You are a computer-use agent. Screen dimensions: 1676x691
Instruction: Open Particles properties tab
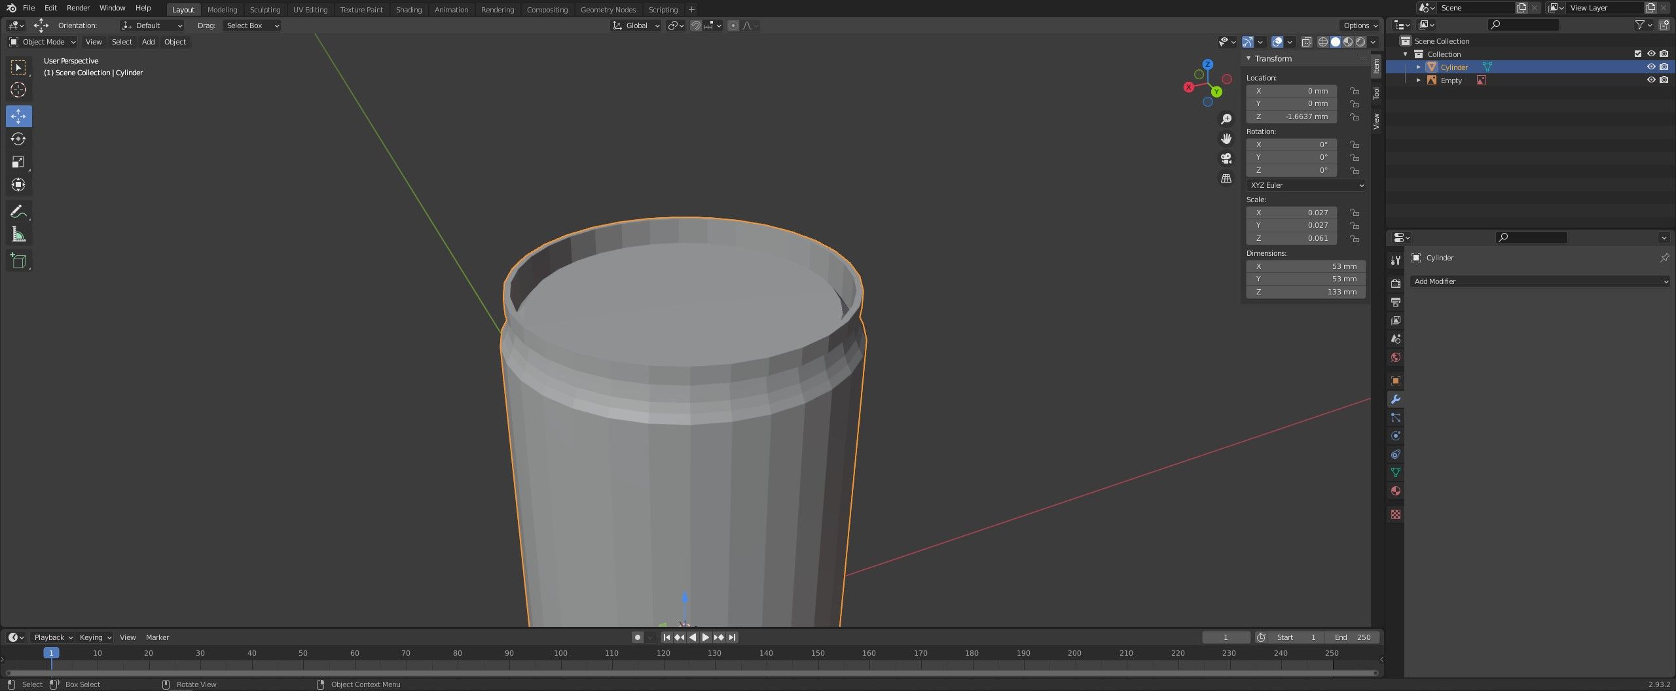pyautogui.click(x=1396, y=417)
